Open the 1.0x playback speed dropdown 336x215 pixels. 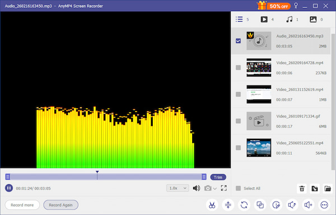(x=178, y=188)
